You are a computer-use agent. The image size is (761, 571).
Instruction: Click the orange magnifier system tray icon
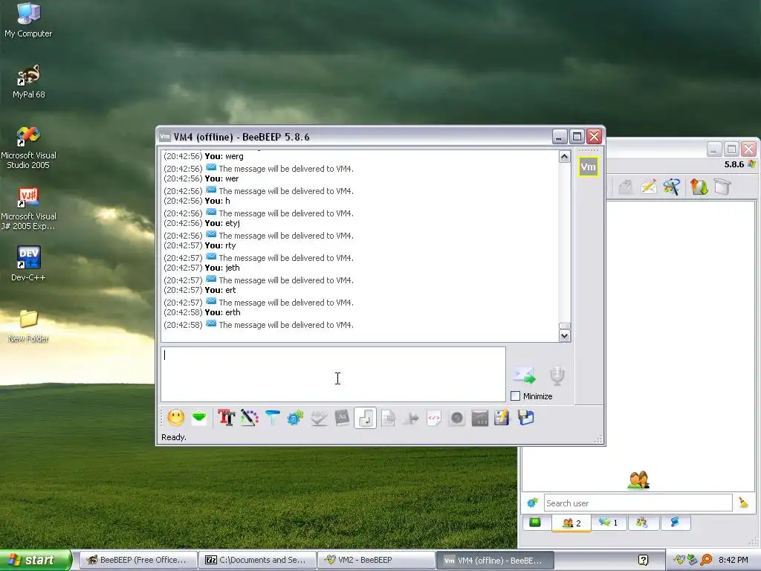(706, 560)
